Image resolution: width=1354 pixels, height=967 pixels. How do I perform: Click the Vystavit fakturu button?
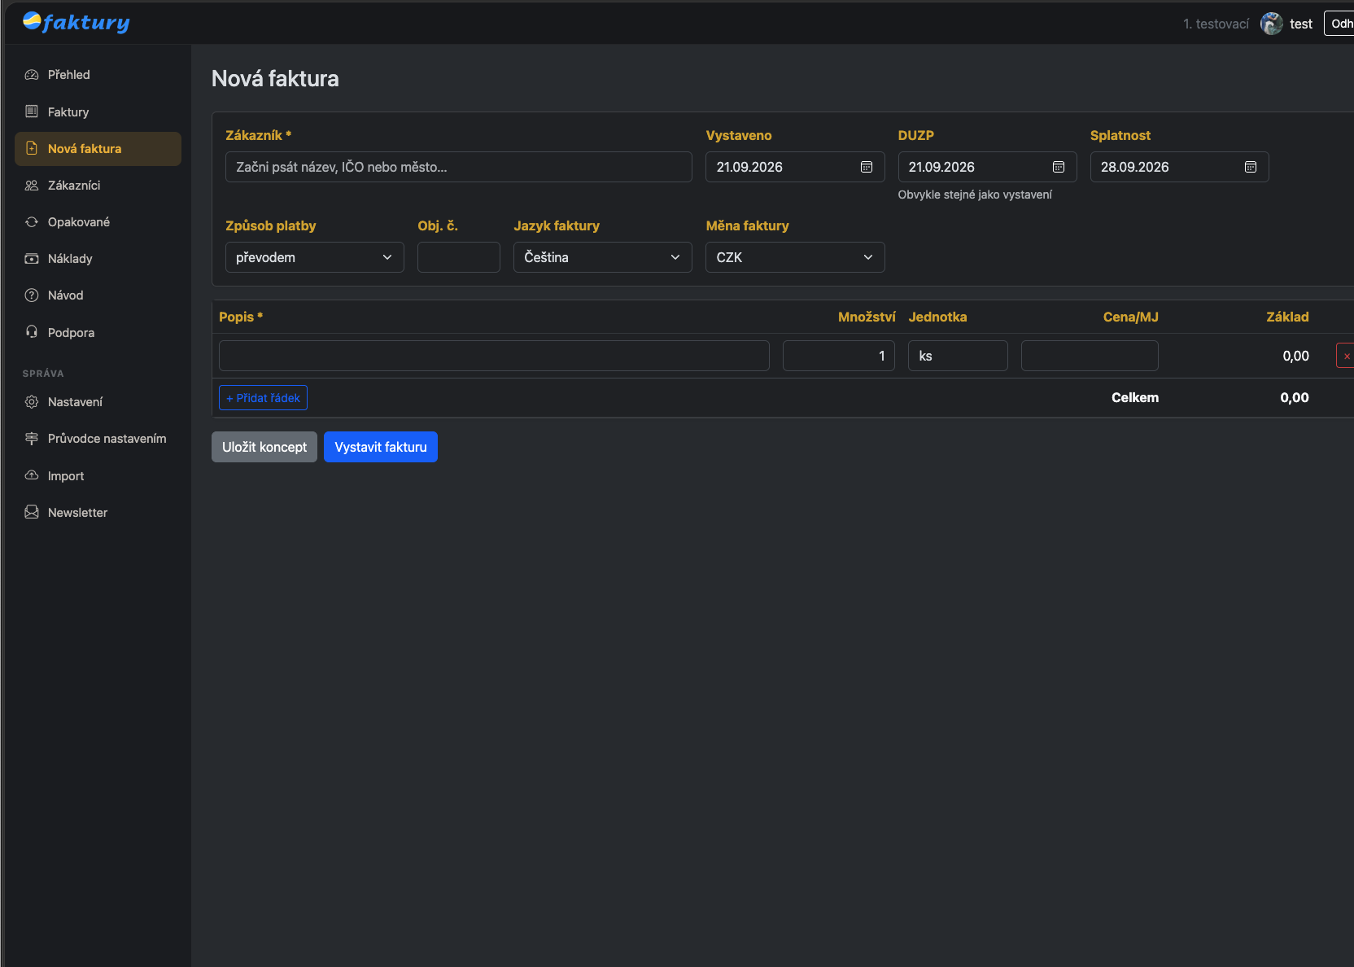tap(381, 447)
